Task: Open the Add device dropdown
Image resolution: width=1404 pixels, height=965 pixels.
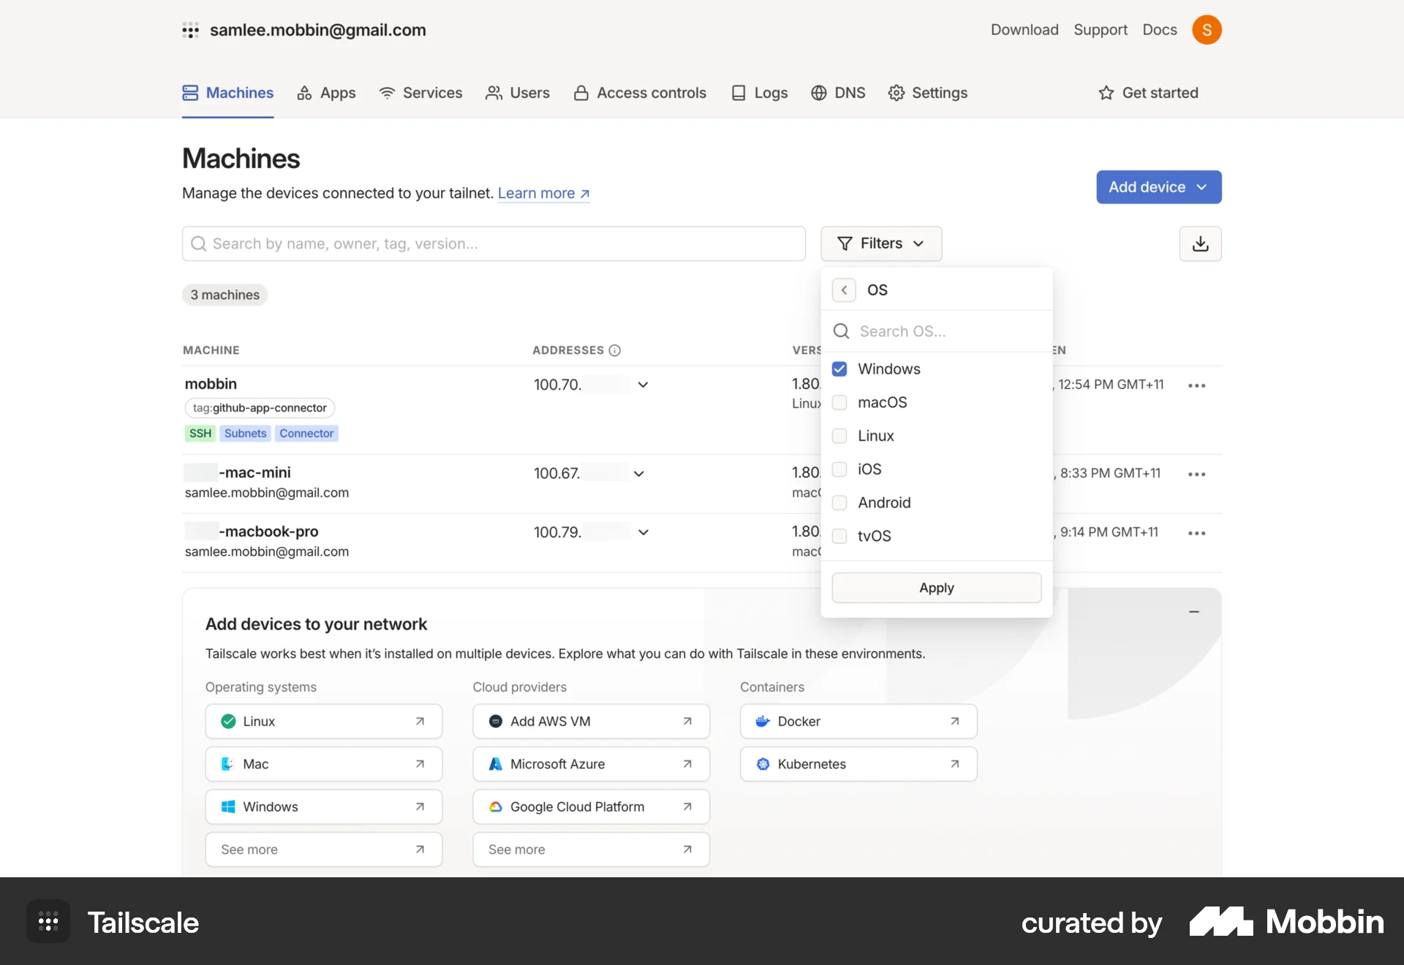Action: 1158,187
